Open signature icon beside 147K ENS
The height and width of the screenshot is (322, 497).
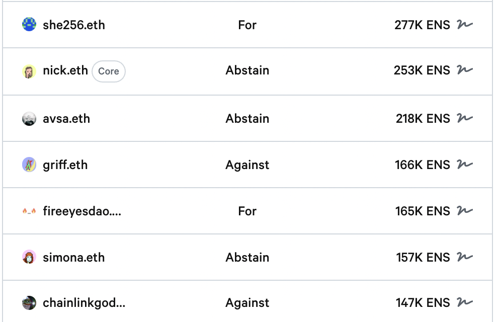[465, 303]
